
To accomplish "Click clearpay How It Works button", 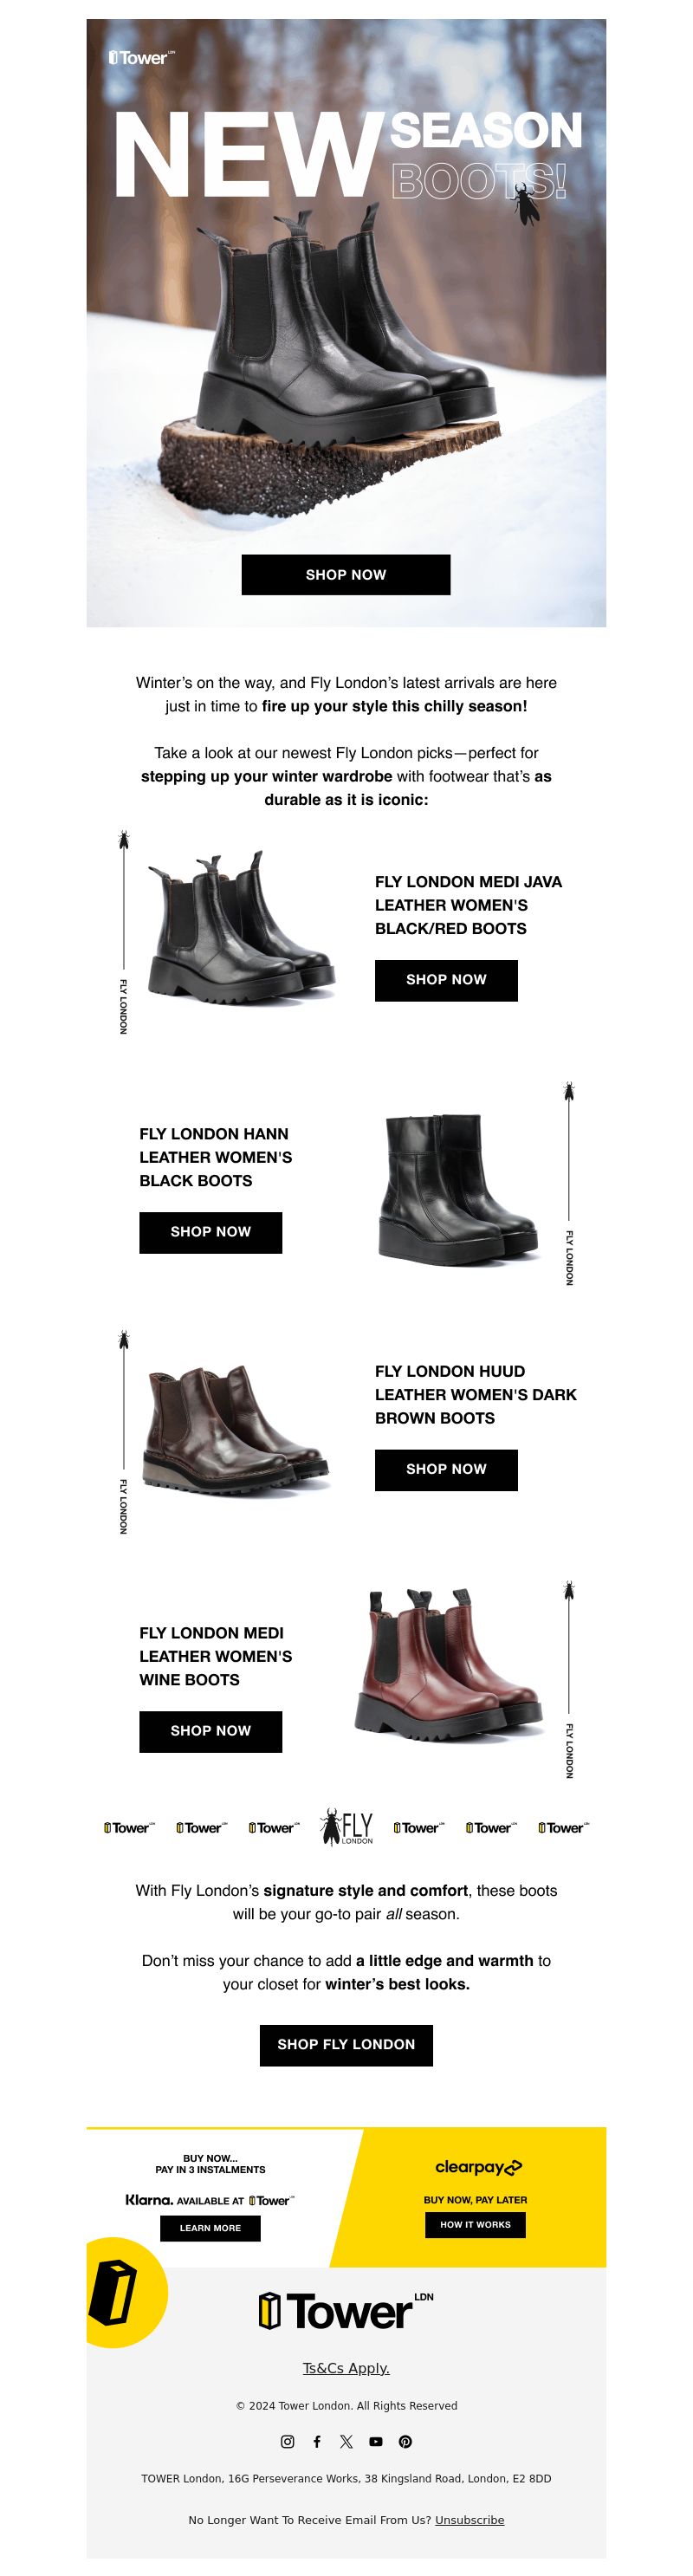I will click(x=475, y=2225).
